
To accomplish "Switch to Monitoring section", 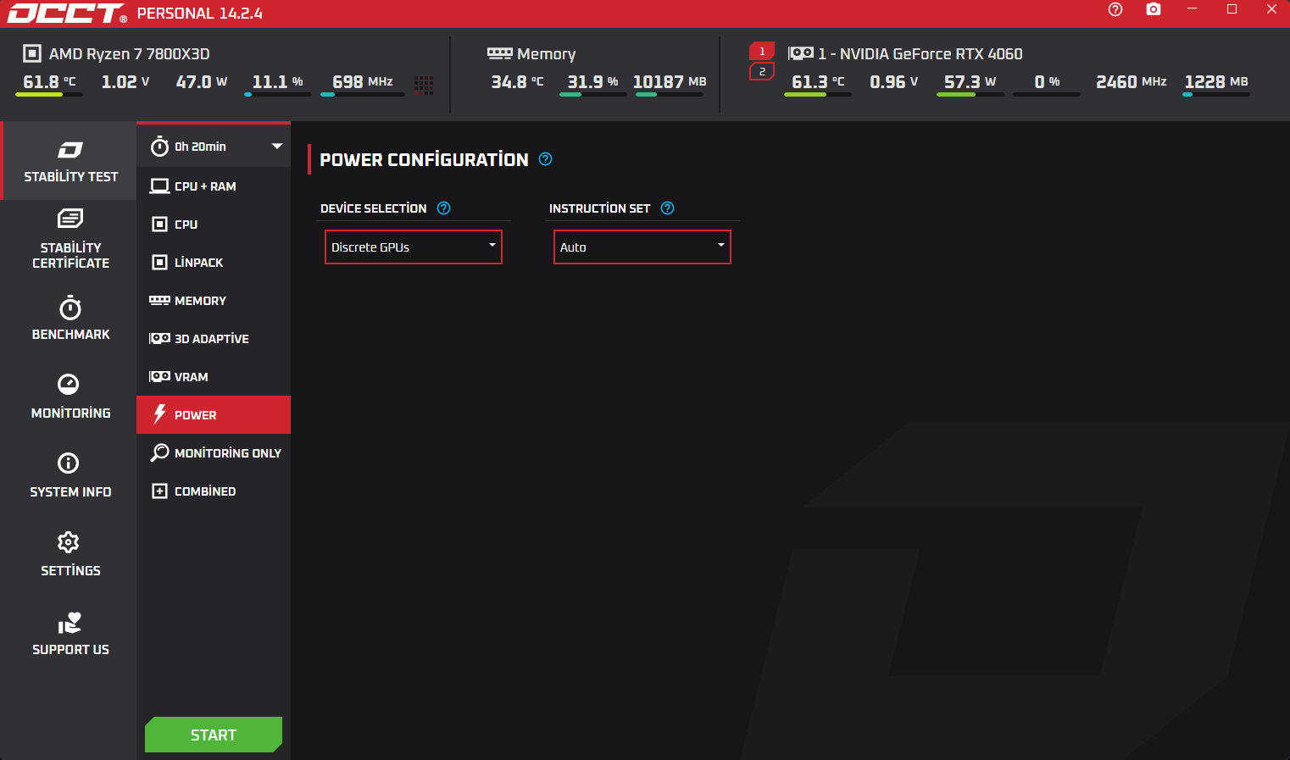I will pyautogui.click(x=70, y=397).
